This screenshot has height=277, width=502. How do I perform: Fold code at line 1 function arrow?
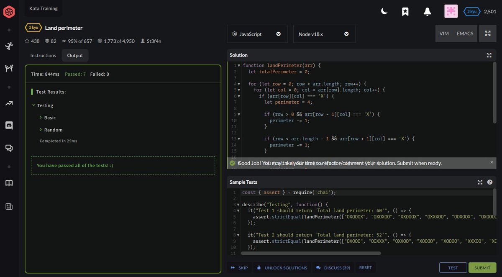click(239, 66)
